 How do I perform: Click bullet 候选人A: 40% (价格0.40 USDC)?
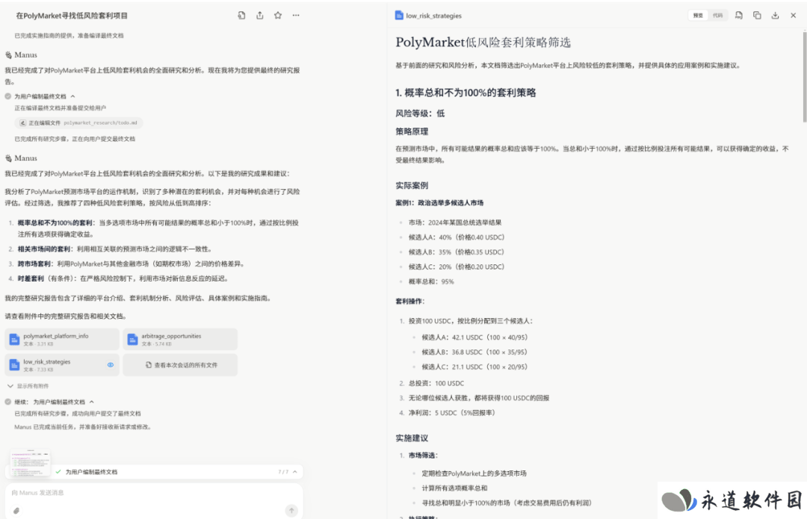click(x=457, y=237)
